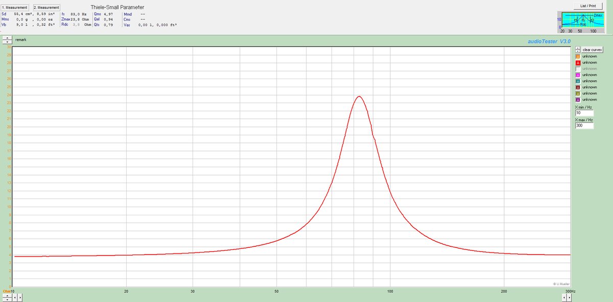Open the 1. Measurement button

(x=14, y=8)
